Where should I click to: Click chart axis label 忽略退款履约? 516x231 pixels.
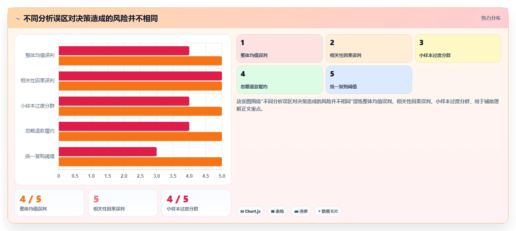pos(40,131)
